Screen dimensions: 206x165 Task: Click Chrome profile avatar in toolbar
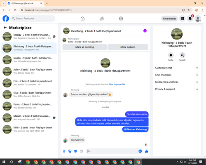click(197, 10)
